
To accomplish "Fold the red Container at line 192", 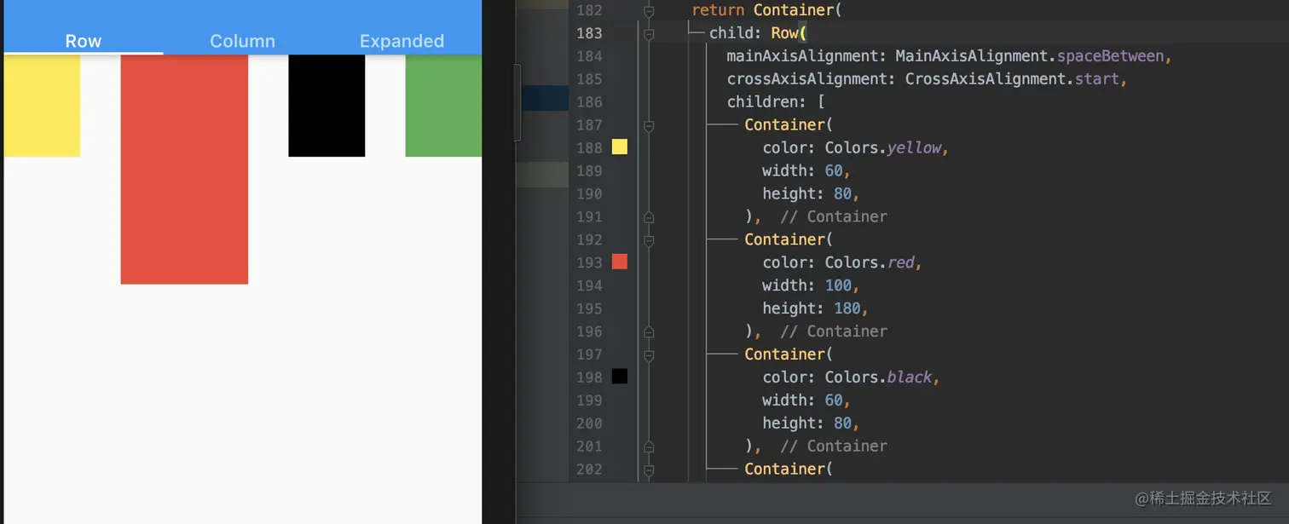I will 649,239.
